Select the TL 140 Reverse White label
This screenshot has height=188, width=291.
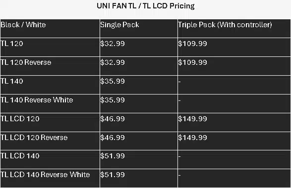[37, 100]
